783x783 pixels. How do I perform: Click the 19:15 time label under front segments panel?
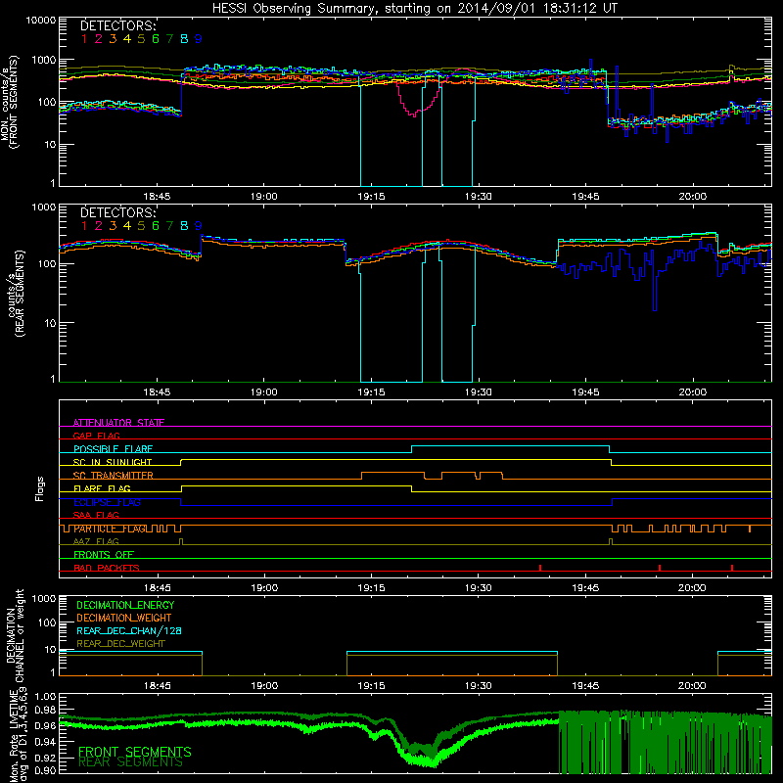[371, 197]
